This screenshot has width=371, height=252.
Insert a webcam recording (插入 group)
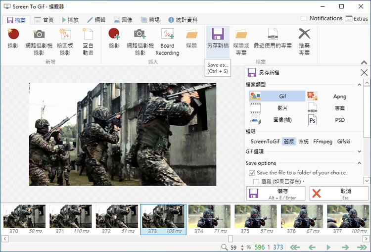[140, 42]
